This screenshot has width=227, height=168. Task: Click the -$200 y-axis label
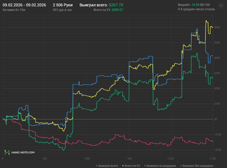pyautogui.click(x=218, y=150)
